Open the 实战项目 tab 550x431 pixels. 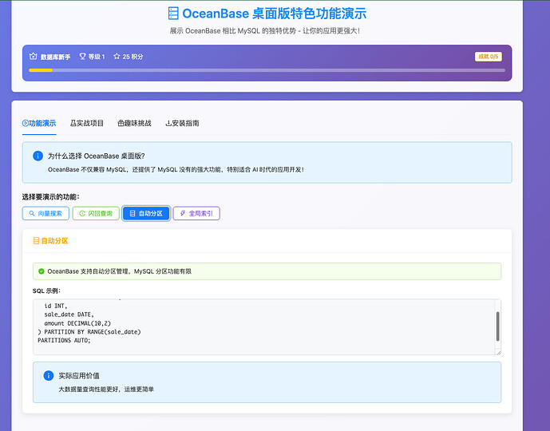87,123
